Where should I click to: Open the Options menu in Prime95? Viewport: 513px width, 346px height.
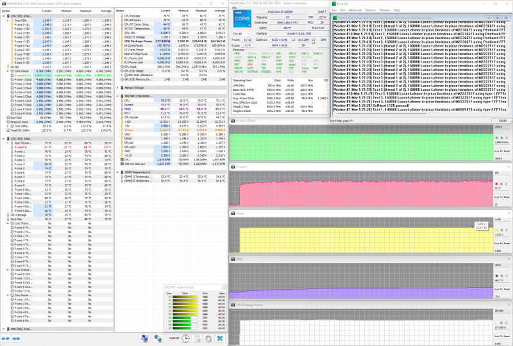tap(371, 10)
